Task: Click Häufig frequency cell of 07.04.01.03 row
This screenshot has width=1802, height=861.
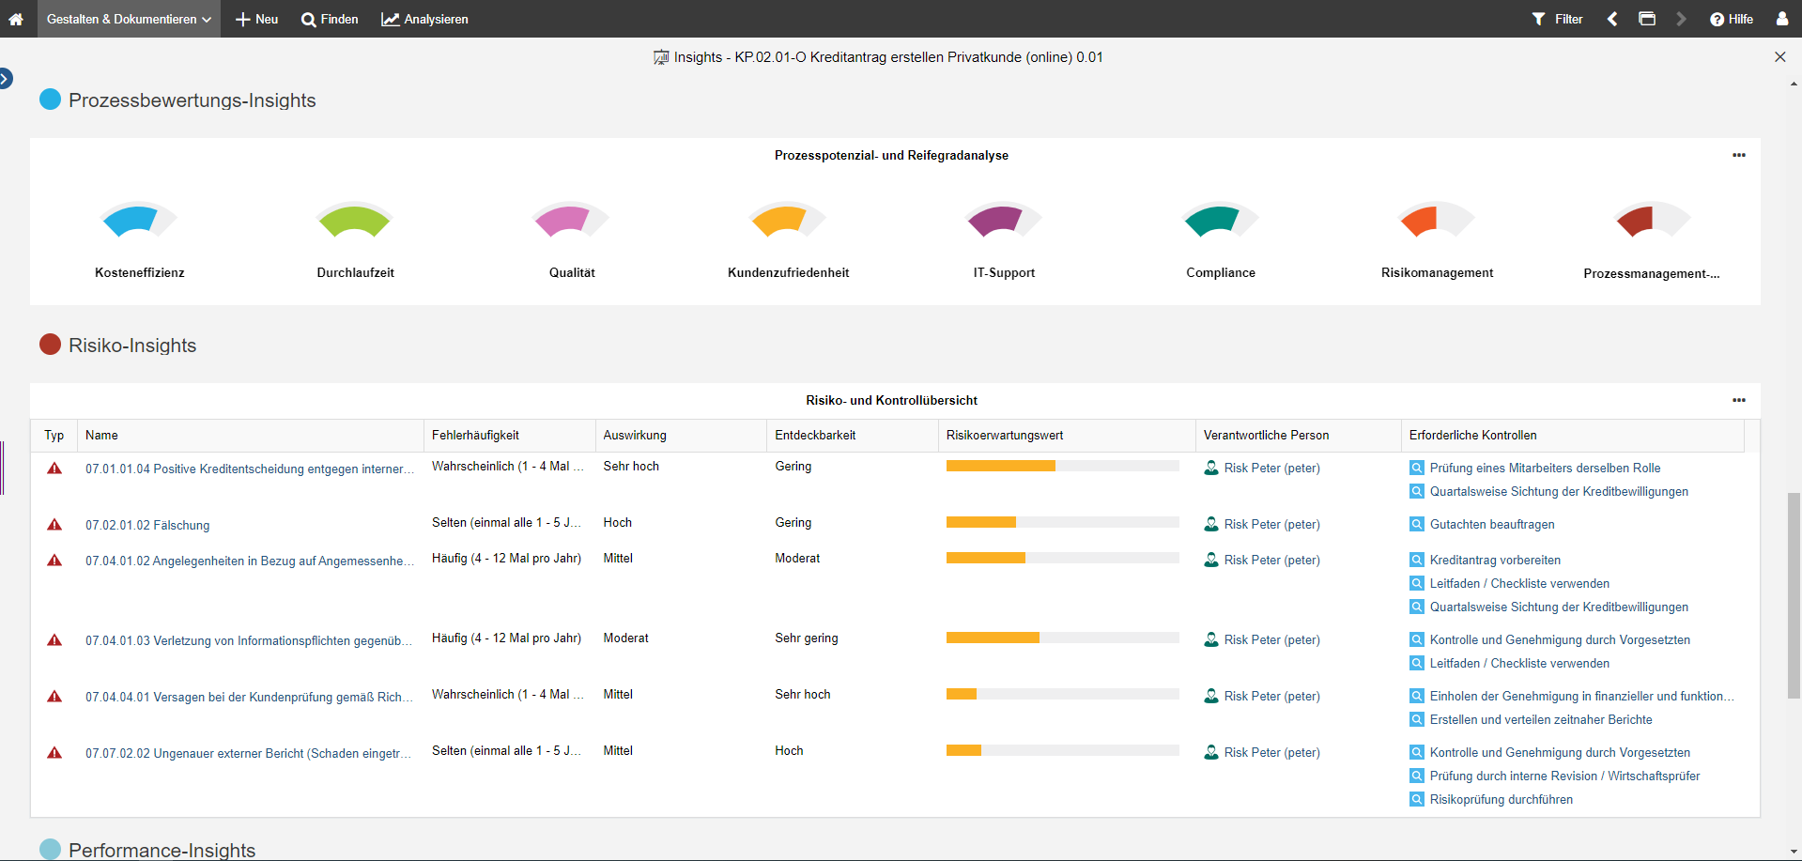Action: click(506, 638)
